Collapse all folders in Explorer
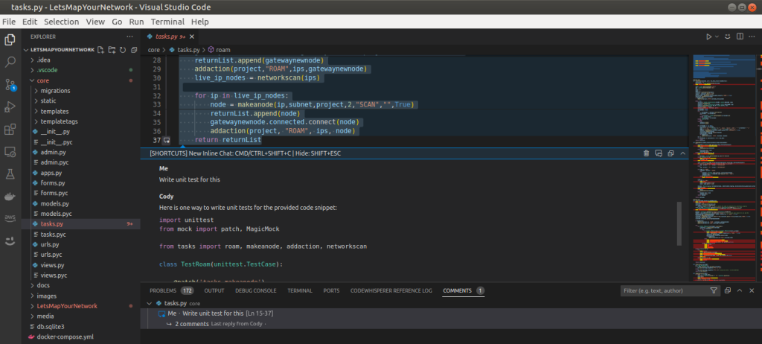This screenshot has width=762, height=344. click(x=134, y=50)
